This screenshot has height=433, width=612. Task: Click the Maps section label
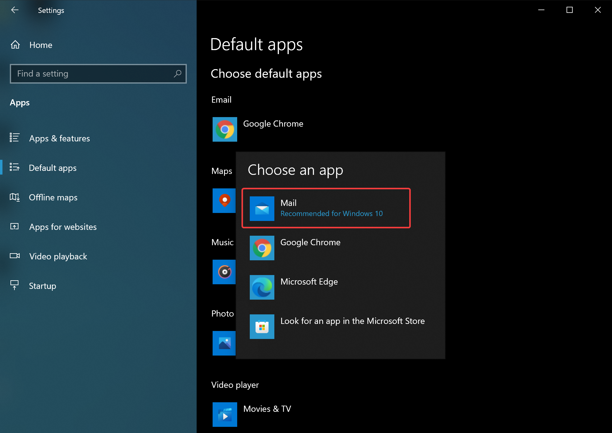222,171
